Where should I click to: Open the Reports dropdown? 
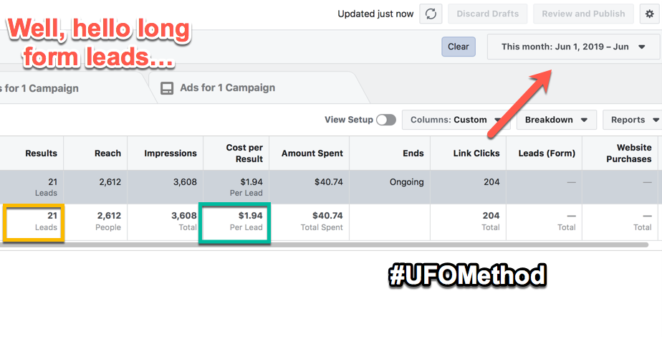[x=632, y=120]
